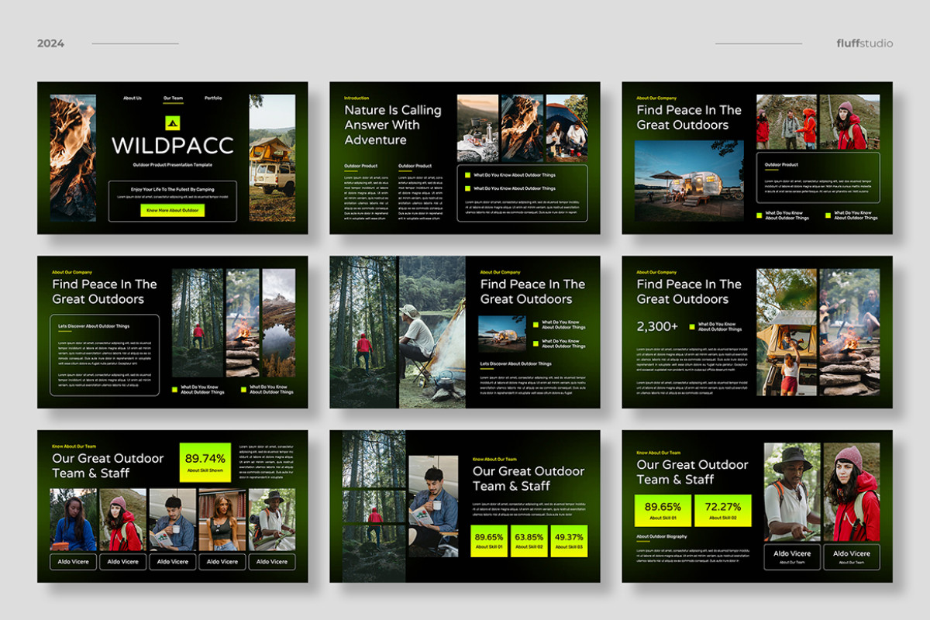The width and height of the screenshot is (930, 620).
Task: Click the right bullet icon on middle-left slide
Action: pos(243,389)
